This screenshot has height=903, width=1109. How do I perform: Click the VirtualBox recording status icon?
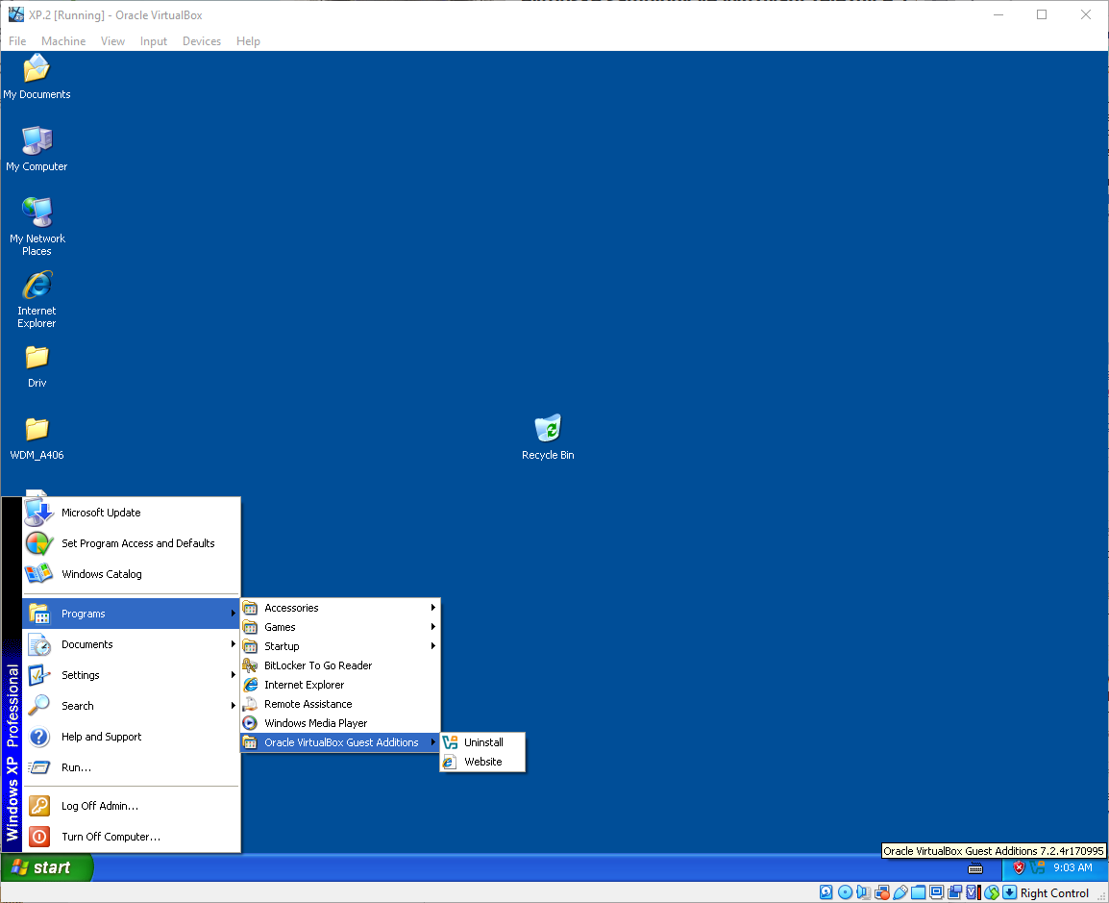pyautogui.click(x=955, y=892)
